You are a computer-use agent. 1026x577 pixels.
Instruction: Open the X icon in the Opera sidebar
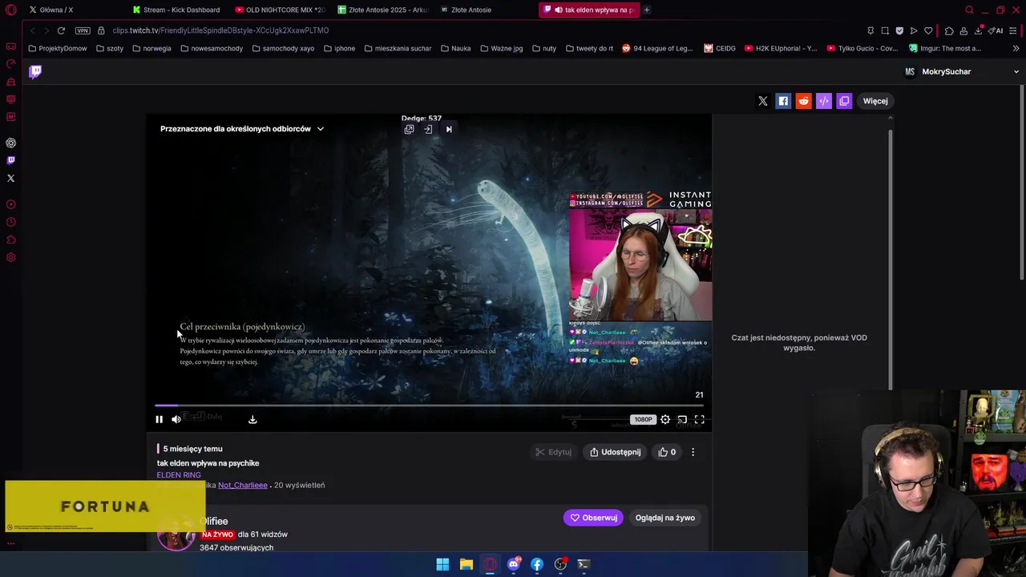tap(10, 178)
